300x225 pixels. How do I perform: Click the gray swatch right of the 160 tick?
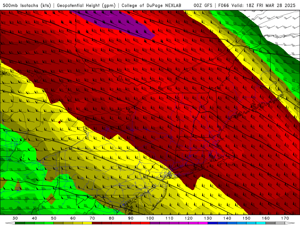(x=270, y=223)
